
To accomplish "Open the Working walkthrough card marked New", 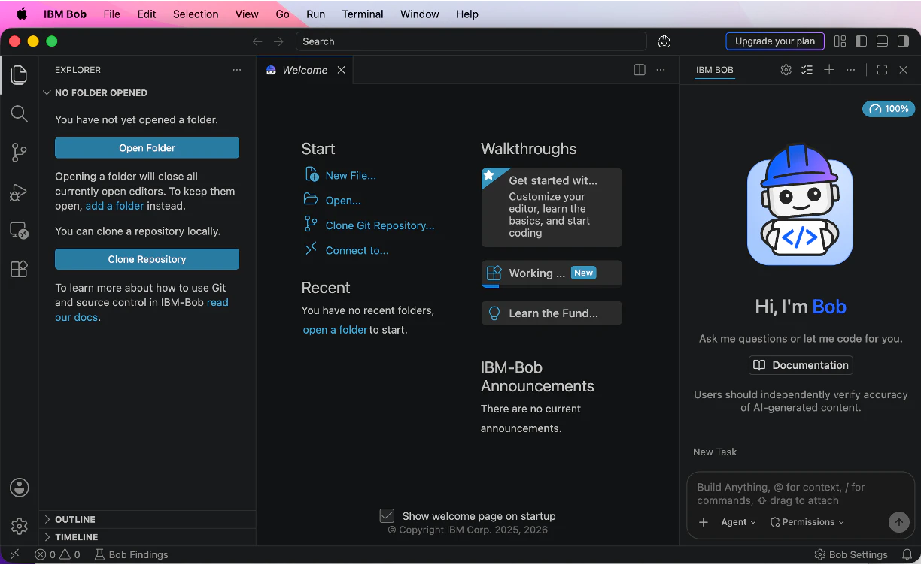I will 552,273.
